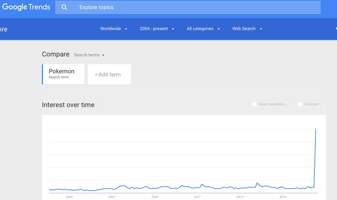The height and width of the screenshot is (200, 337).
Task: Enable the Forecast checkbox
Action: coord(300,104)
